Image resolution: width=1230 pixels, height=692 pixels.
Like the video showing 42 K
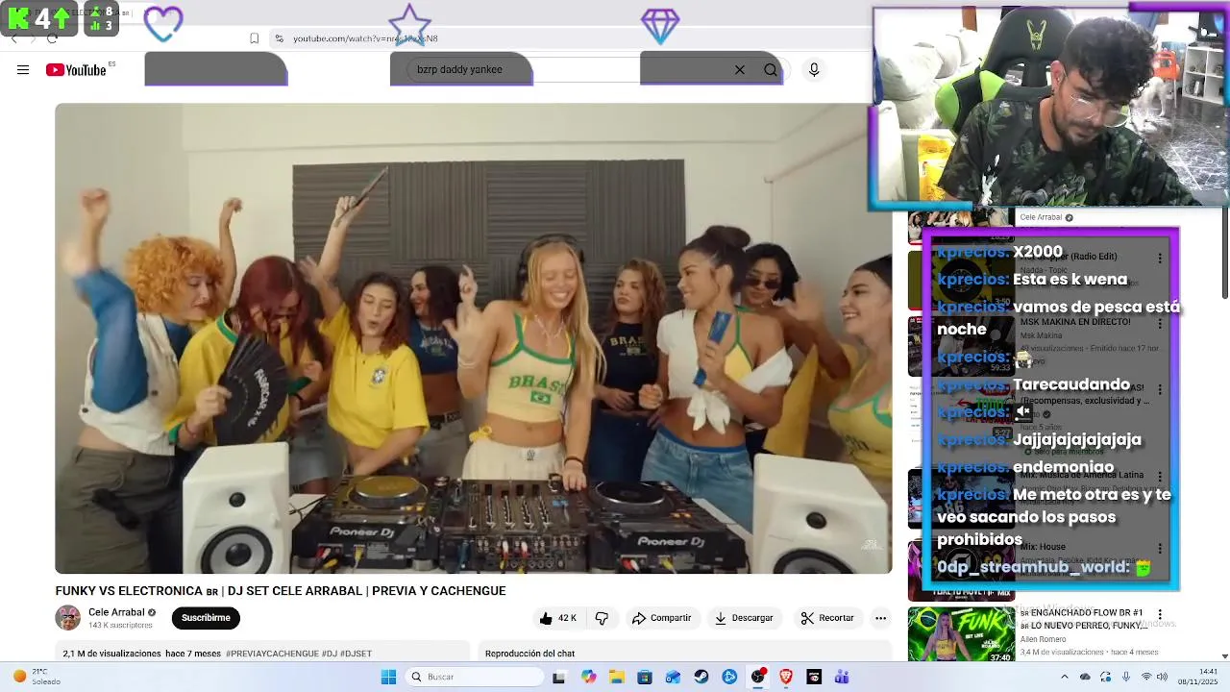(x=558, y=618)
